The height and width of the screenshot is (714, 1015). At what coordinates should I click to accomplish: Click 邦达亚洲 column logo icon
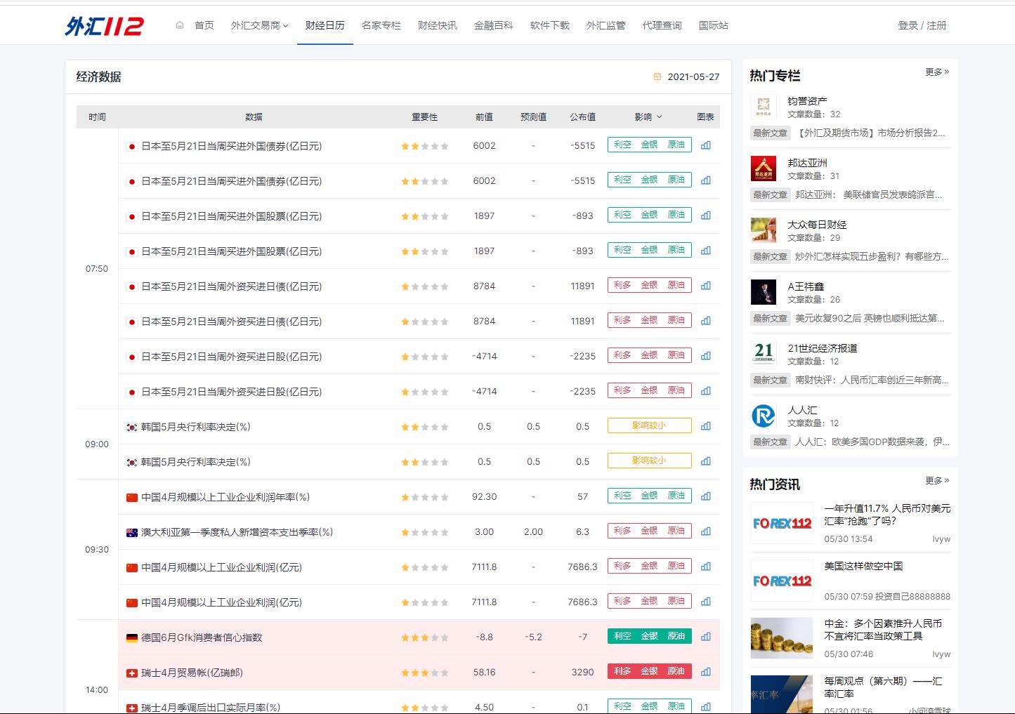[x=763, y=168]
